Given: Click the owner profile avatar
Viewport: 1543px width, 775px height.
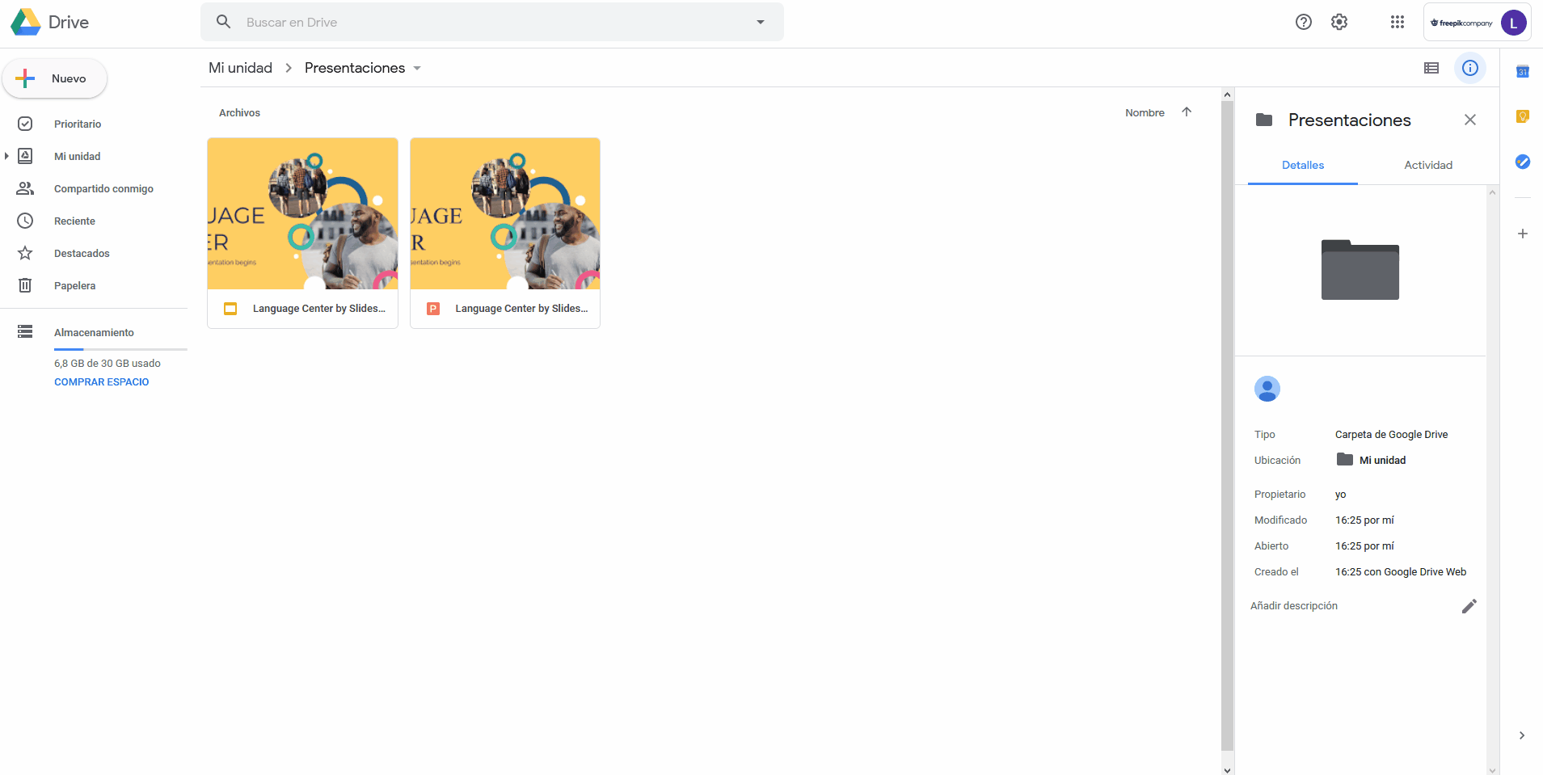Looking at the screenshot, I should coord(1267,389).
